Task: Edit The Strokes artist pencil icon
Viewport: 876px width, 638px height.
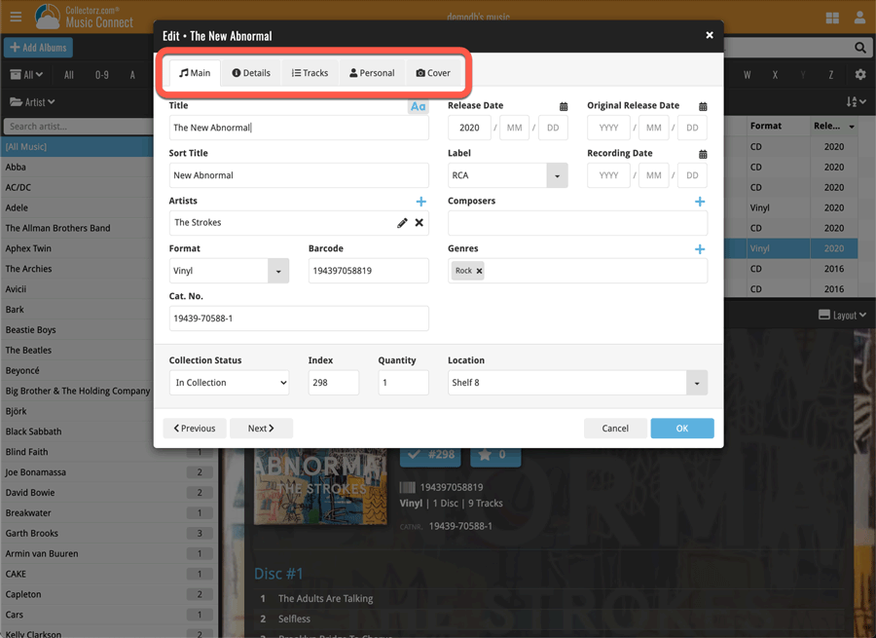Action: [x=402, y=223]
